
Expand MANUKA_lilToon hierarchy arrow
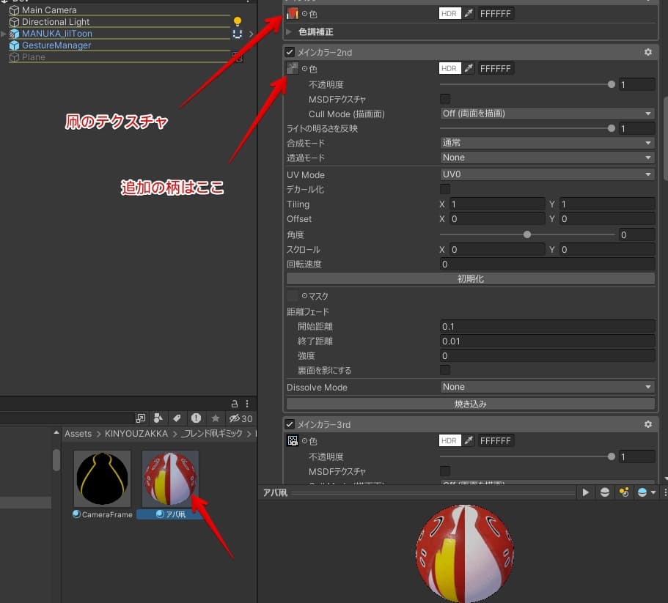pyautogui.click(x=4, y=33)
